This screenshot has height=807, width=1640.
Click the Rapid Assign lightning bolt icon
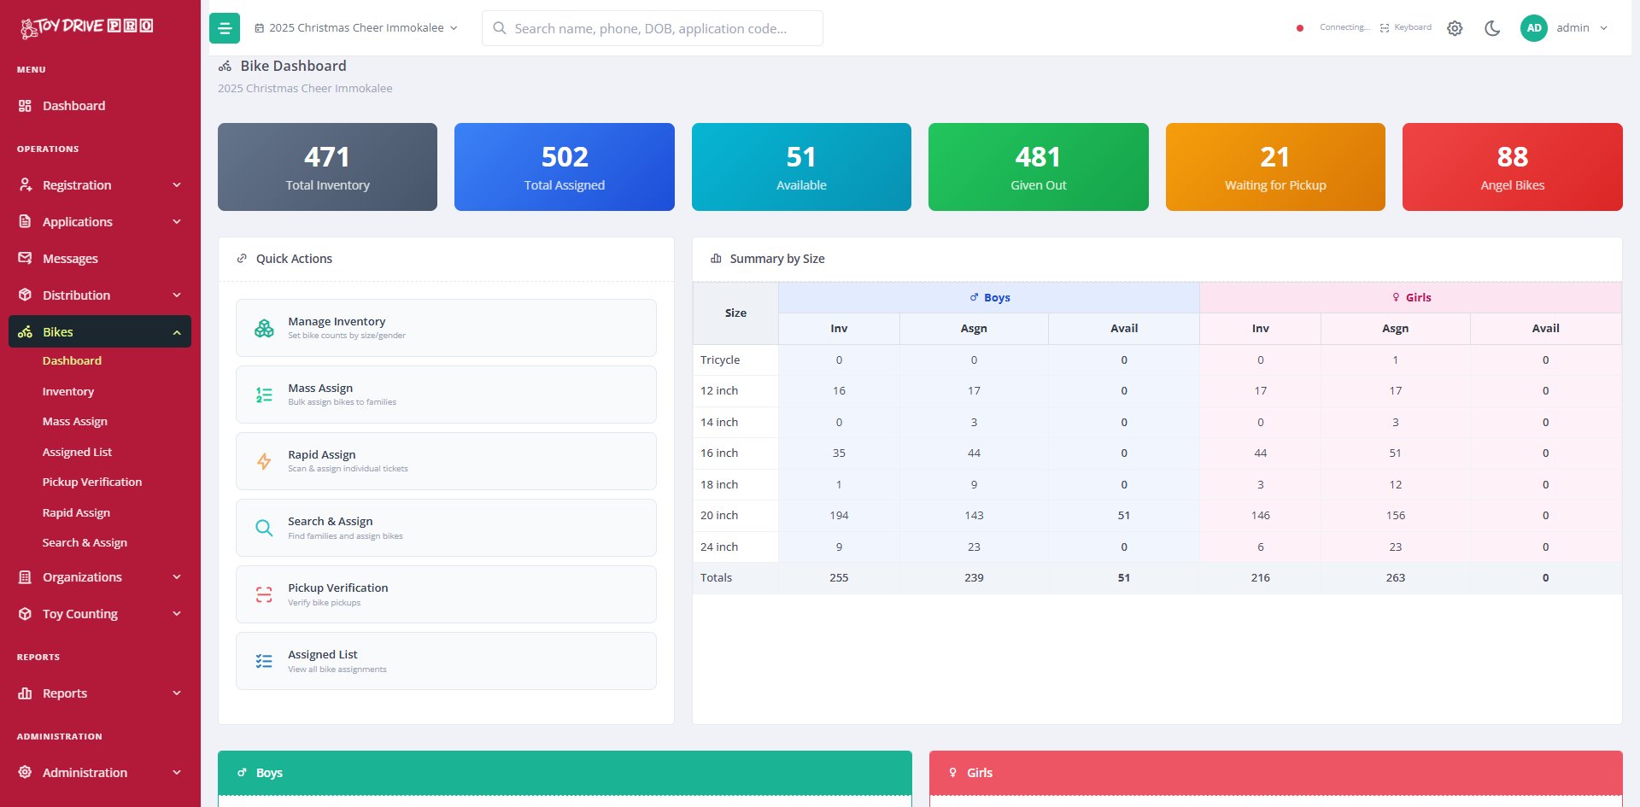264,461
